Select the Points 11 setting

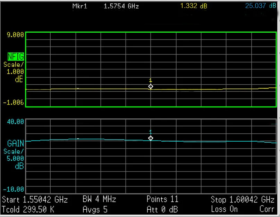click(162, 200)
